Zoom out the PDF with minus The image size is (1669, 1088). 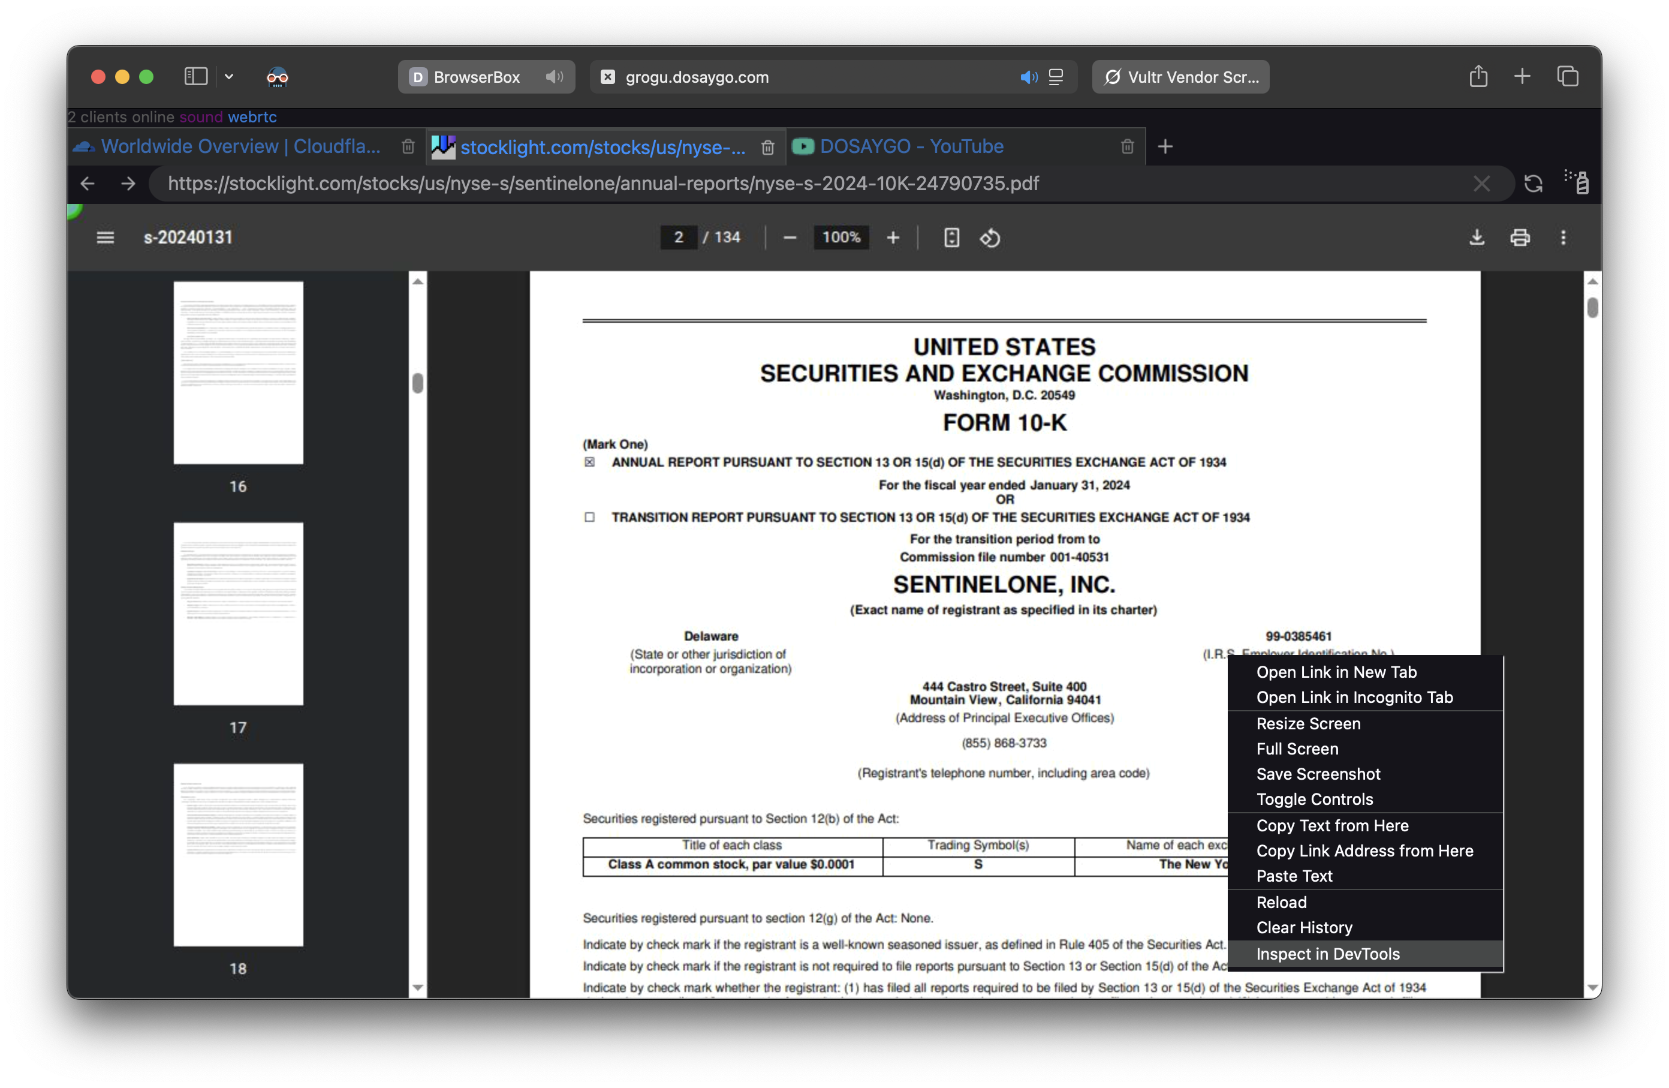[790, 238]
